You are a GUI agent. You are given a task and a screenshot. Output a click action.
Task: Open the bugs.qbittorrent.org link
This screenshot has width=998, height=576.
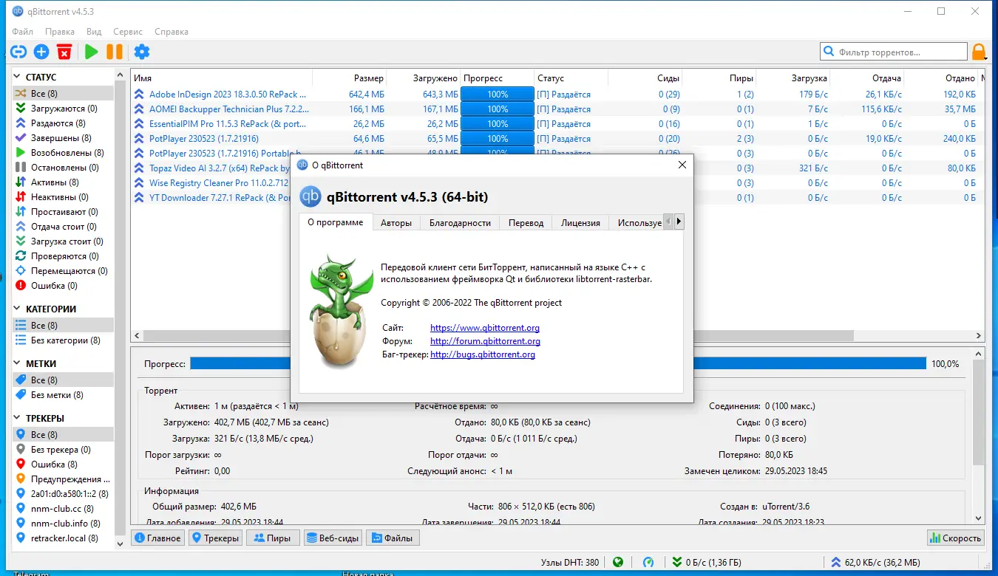click(x=483, y=354)
